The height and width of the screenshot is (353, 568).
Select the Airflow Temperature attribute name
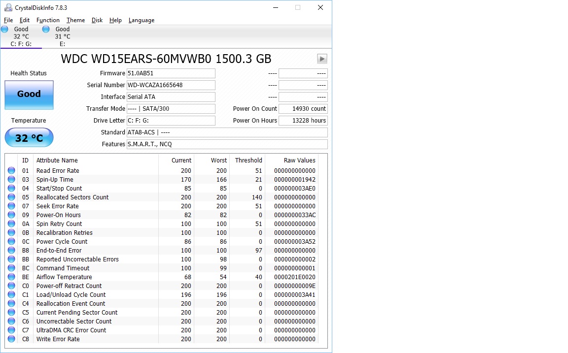point(64,277)
